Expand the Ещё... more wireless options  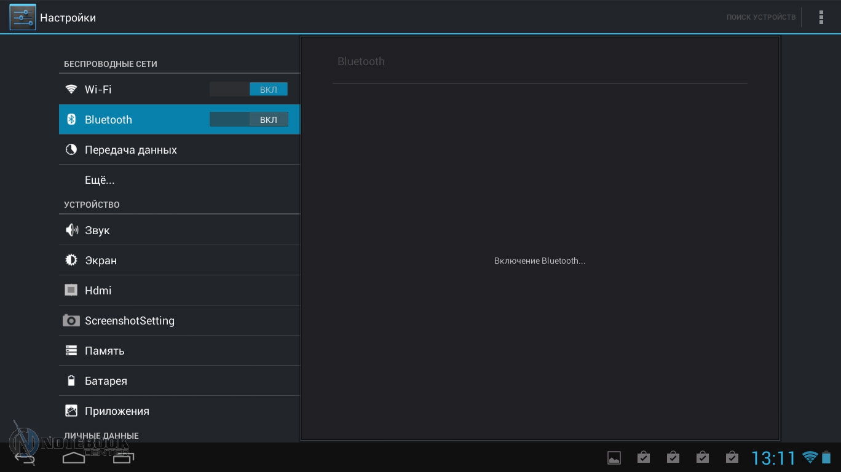[100, 180]
